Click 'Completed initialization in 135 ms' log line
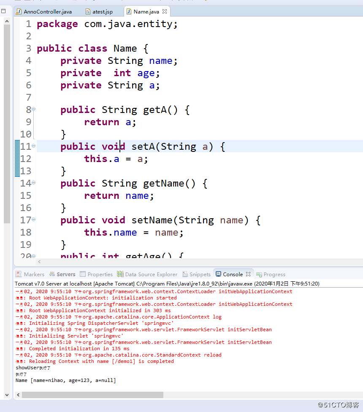 [x=73, y=349]
